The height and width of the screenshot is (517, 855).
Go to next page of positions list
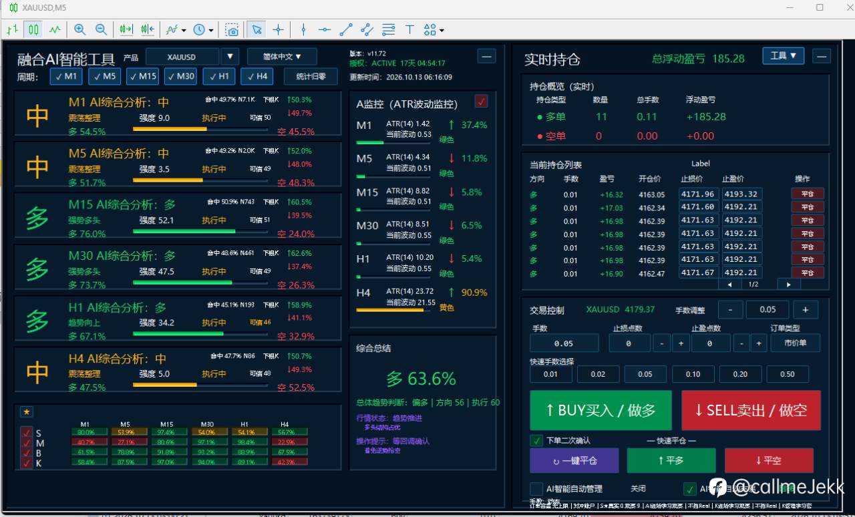coord(789,285)
